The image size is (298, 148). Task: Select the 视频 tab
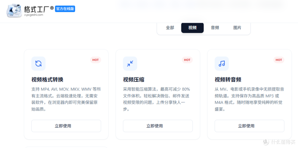coord(192,28)
